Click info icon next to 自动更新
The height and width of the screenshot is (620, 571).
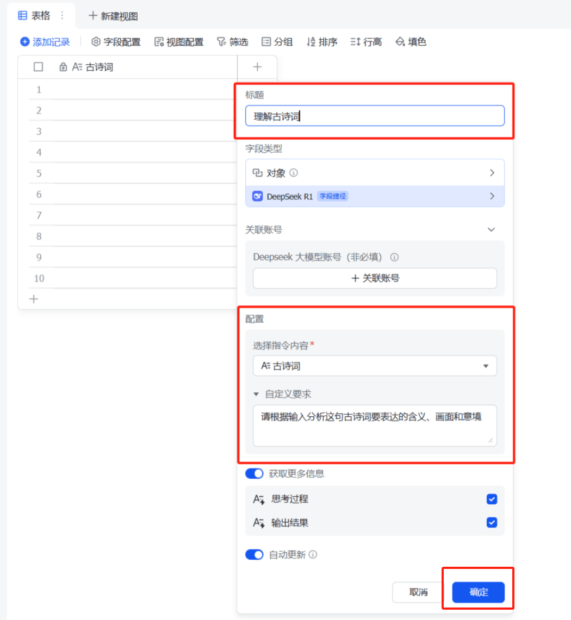pos(313,555)
